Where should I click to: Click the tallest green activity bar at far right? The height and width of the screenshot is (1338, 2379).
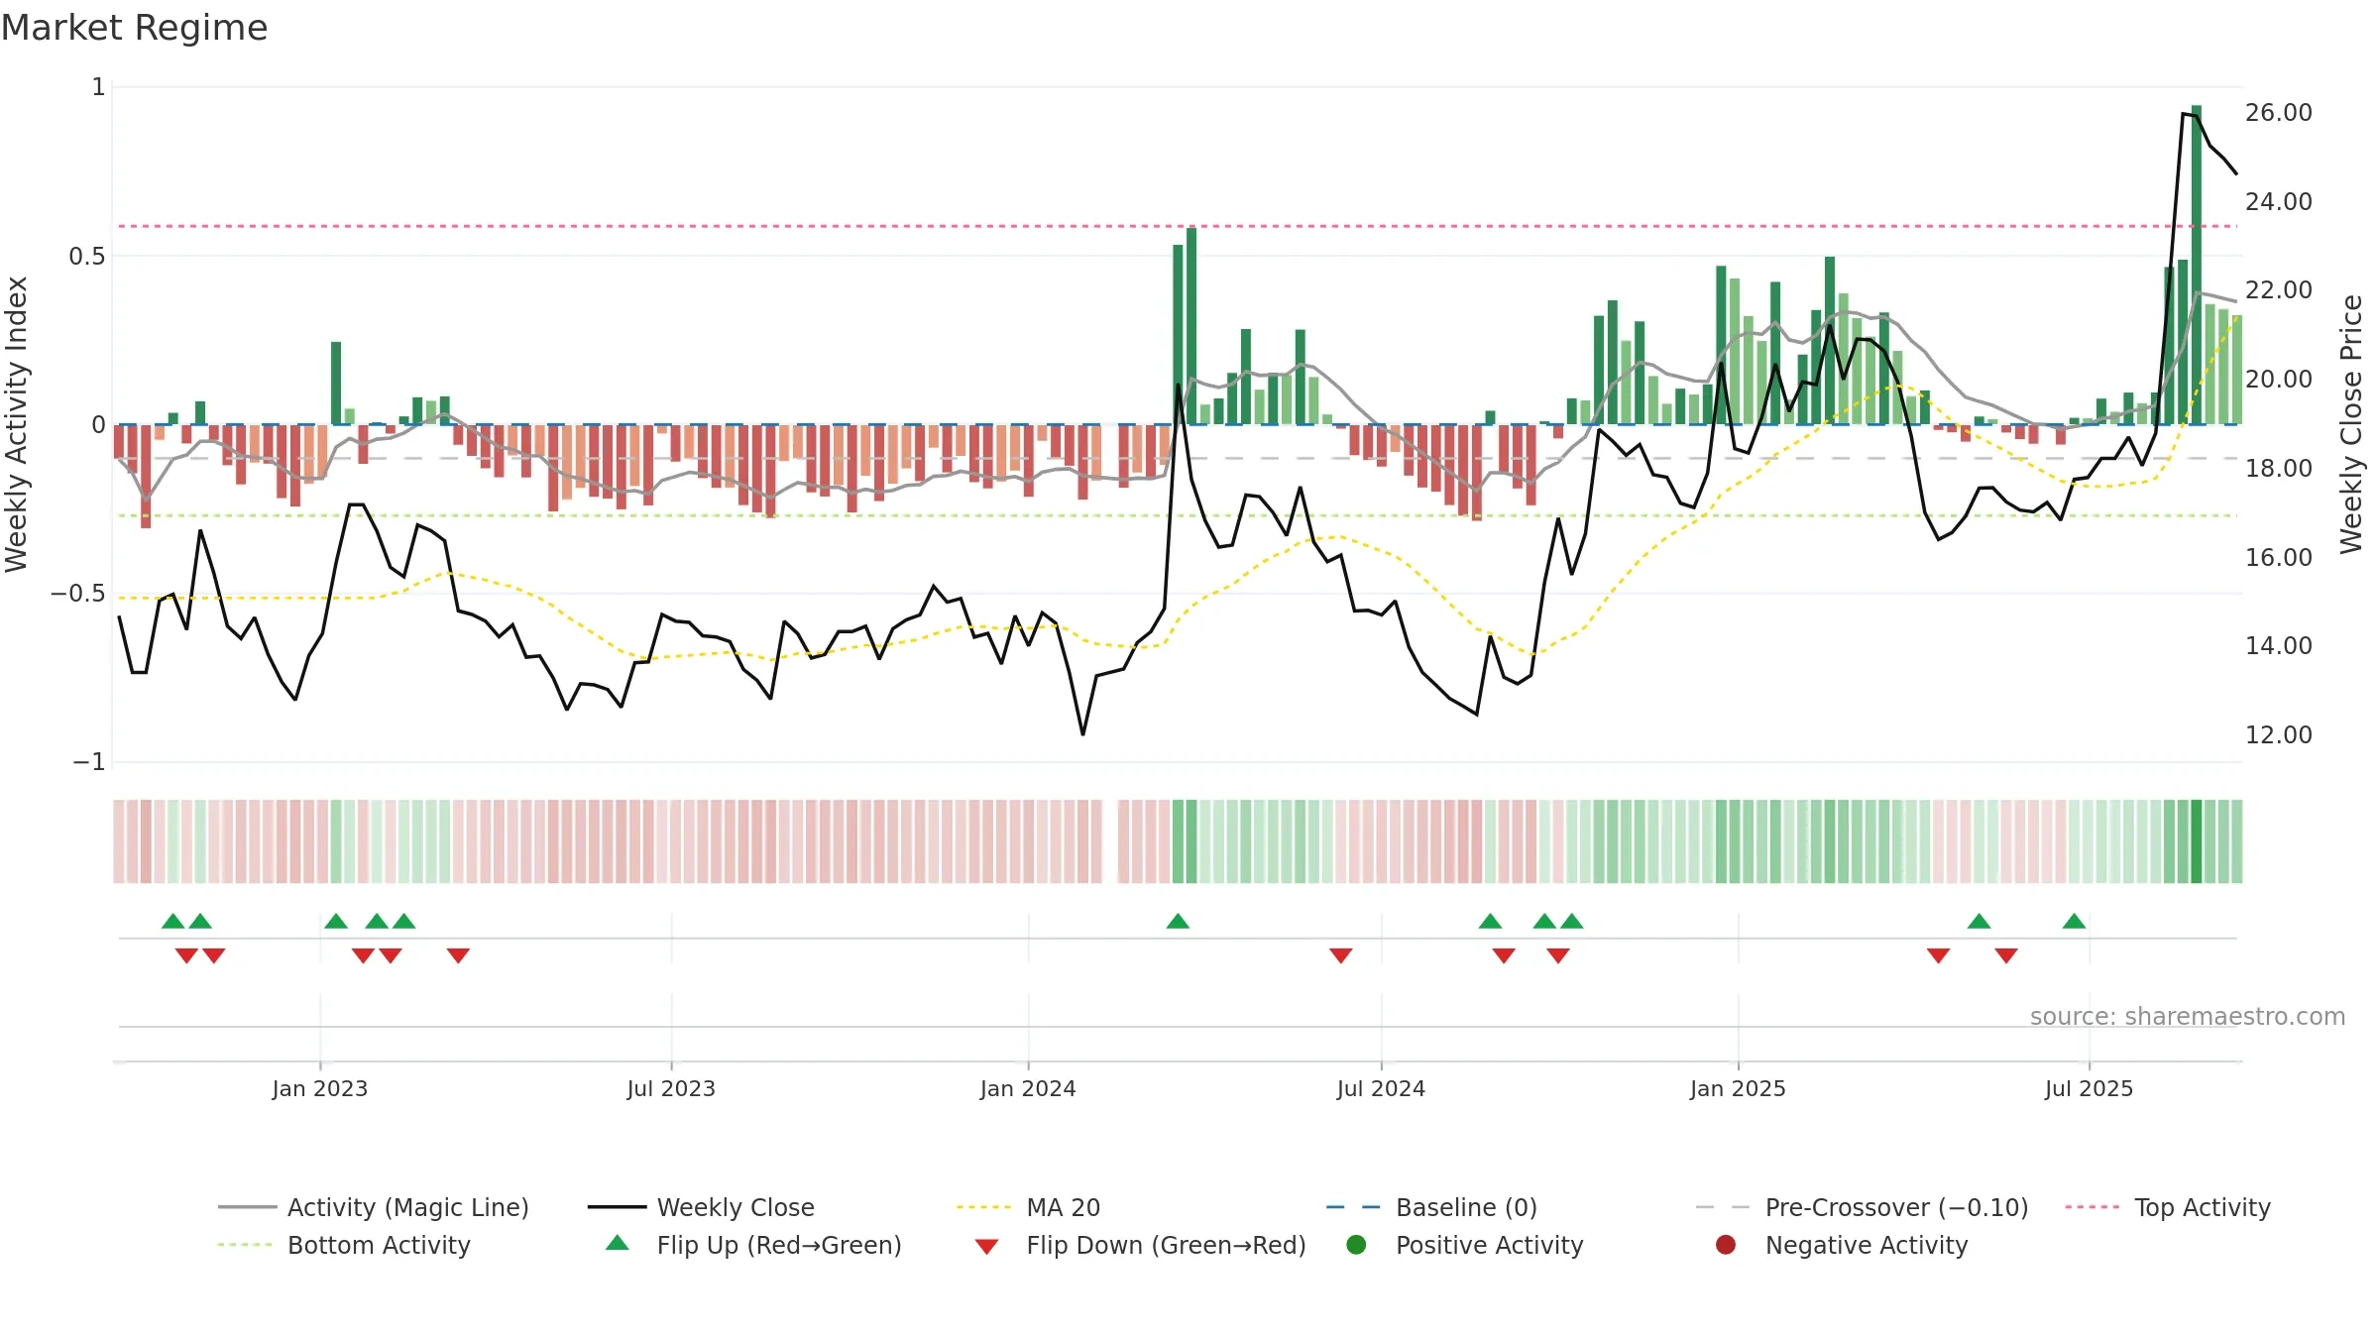[2197, 265]
